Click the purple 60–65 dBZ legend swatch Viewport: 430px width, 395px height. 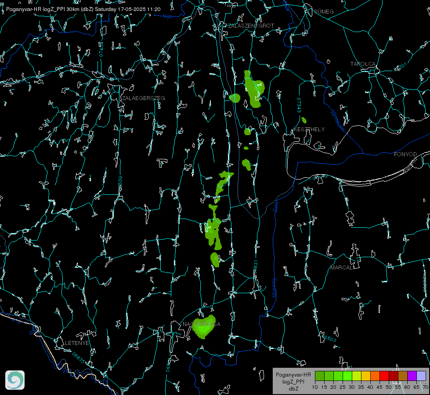click(412, 376)
